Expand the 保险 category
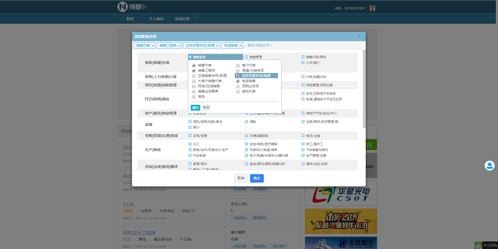This screenshot has width=498, height=249. (247, 122)
